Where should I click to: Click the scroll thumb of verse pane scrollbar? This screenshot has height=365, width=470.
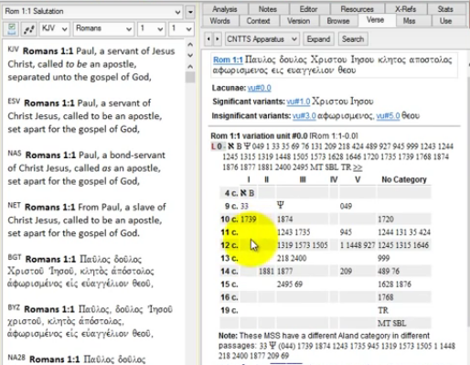tap(190, 78)
